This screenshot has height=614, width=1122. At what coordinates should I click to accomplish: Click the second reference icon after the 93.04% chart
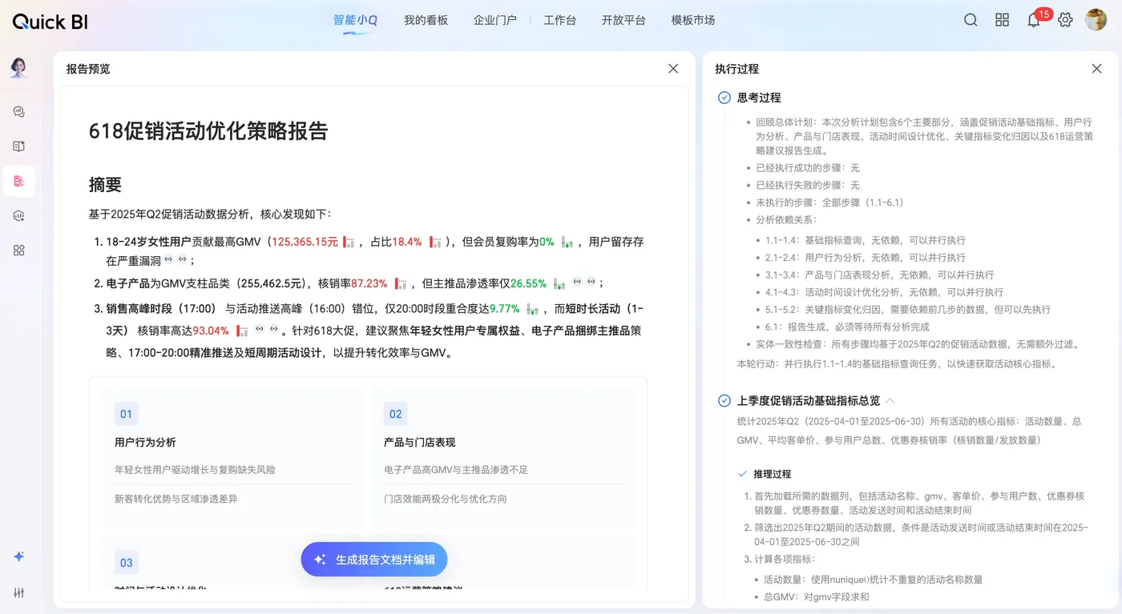coord(273,329)
